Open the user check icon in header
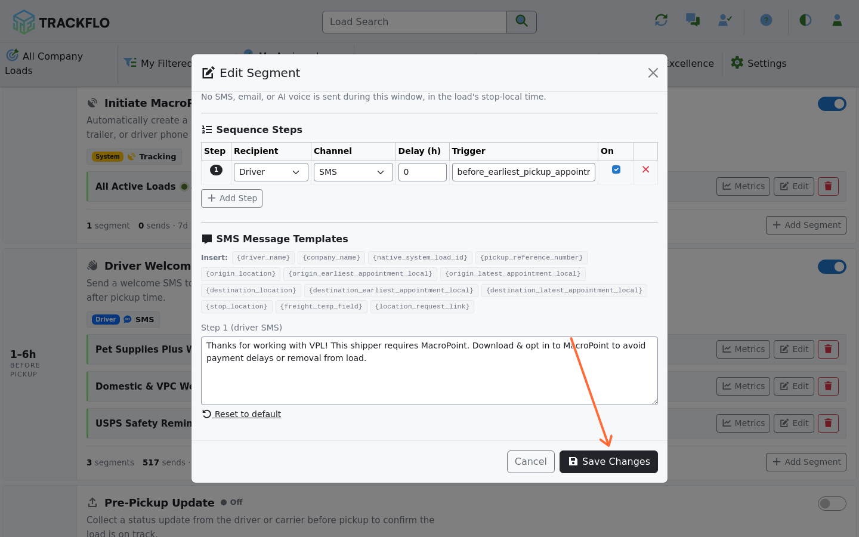Screen dimensions: 859x537 coord(725,20)
